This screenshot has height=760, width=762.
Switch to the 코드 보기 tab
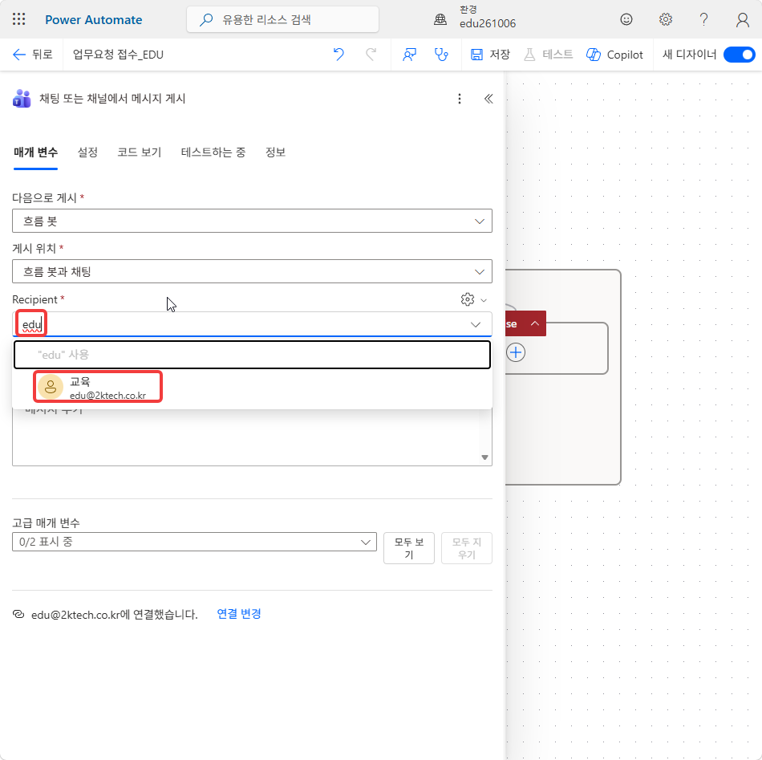tap(140, 152)
